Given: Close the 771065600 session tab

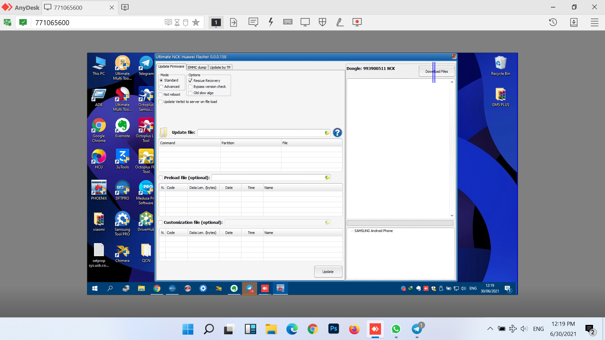Looking at the screenshot, I should pyautogui.click(x=112, y=7).
